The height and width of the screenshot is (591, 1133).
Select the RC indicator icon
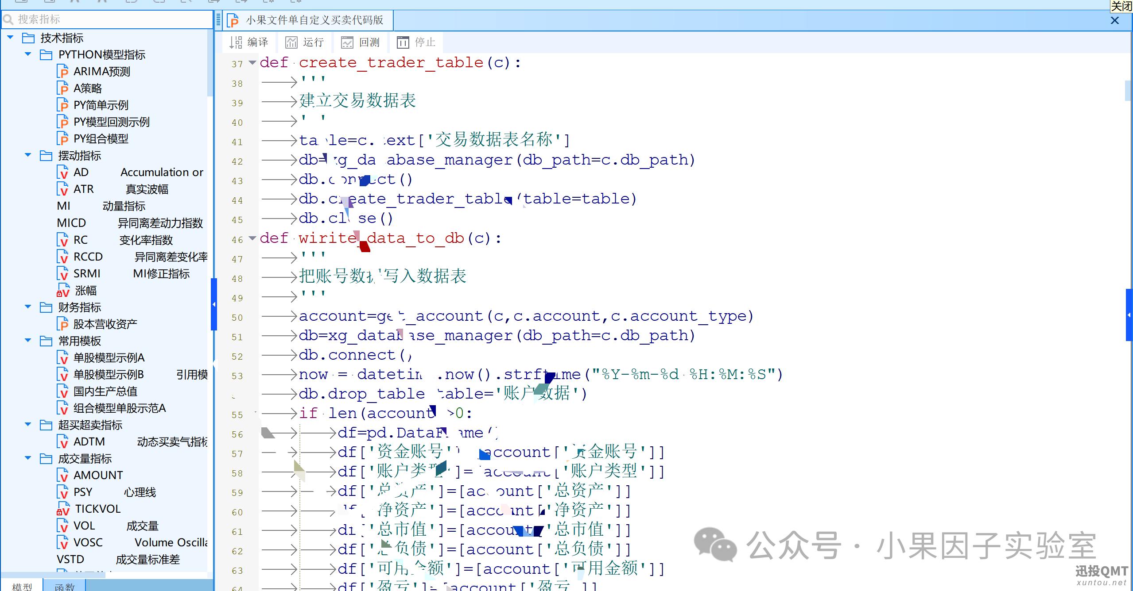[62, 240]
